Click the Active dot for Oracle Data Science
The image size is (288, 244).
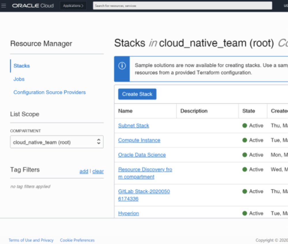point(244,155)
